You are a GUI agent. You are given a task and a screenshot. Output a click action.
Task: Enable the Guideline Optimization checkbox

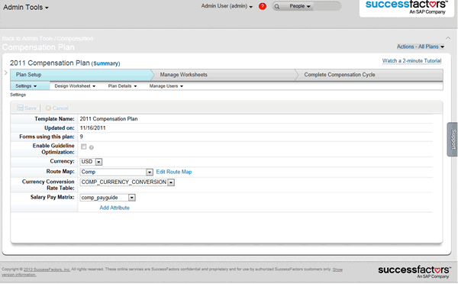(84, 147)
